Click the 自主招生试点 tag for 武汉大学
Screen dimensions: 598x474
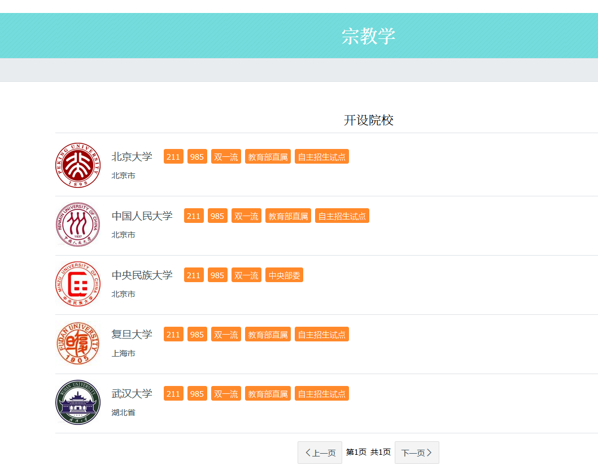pyautogui.click(x=321, y=394)
